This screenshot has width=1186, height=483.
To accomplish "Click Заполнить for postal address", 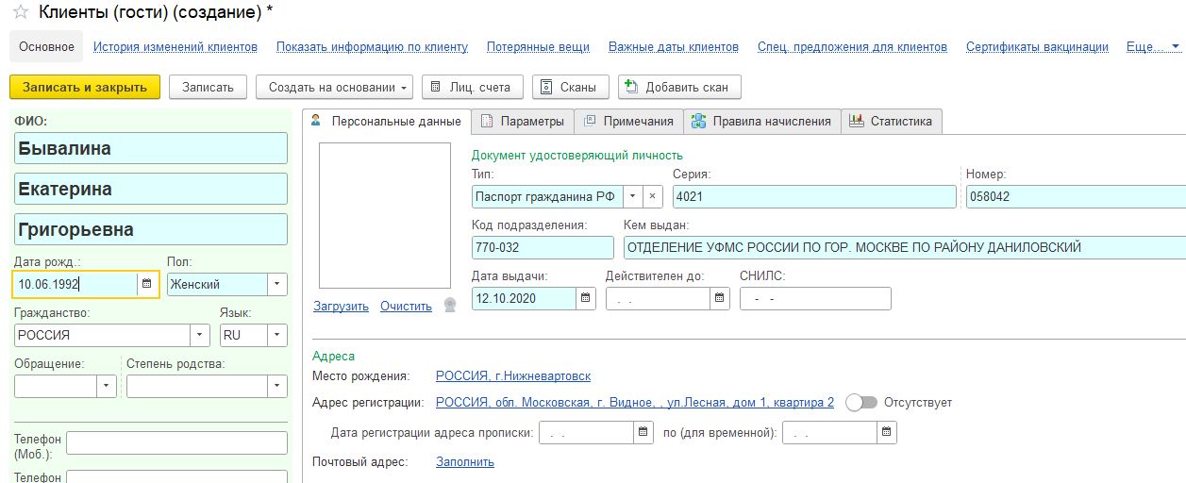I will pos(465,461).
